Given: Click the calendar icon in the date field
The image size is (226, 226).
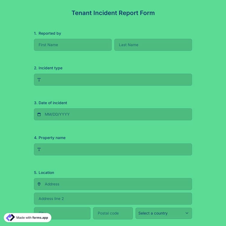Looking at the screenshot, I should coord(39,115).
